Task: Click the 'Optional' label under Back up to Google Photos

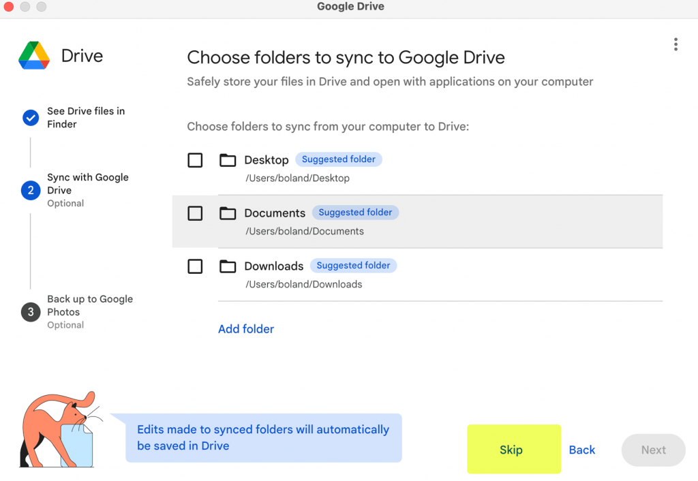Action: pos(65,325)
